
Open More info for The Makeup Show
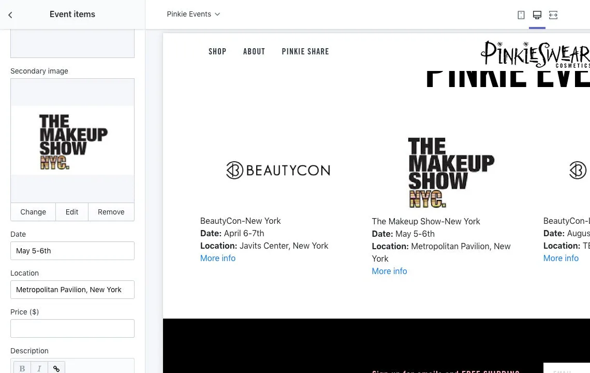[389, 271]
